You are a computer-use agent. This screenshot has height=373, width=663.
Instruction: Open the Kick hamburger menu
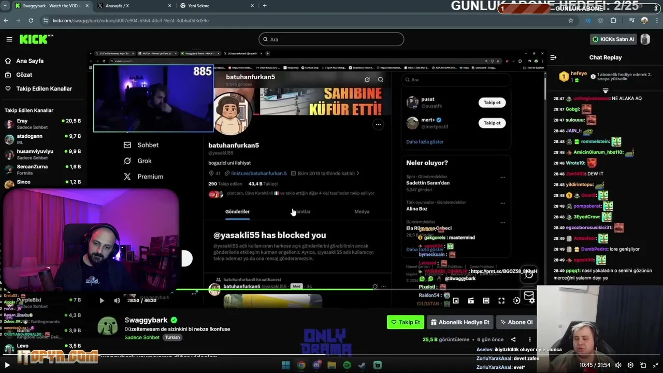coord(9,39)
